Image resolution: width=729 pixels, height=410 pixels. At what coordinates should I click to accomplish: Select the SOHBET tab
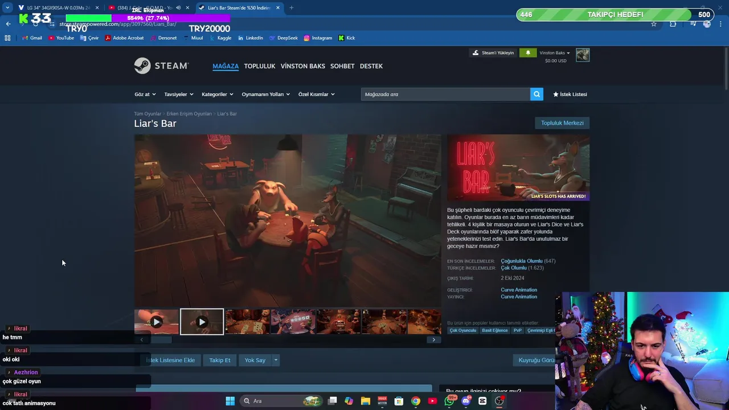coord(342,66)
